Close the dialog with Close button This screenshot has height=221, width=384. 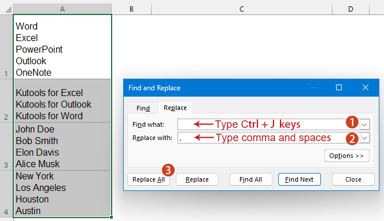(x=353, y=179)
